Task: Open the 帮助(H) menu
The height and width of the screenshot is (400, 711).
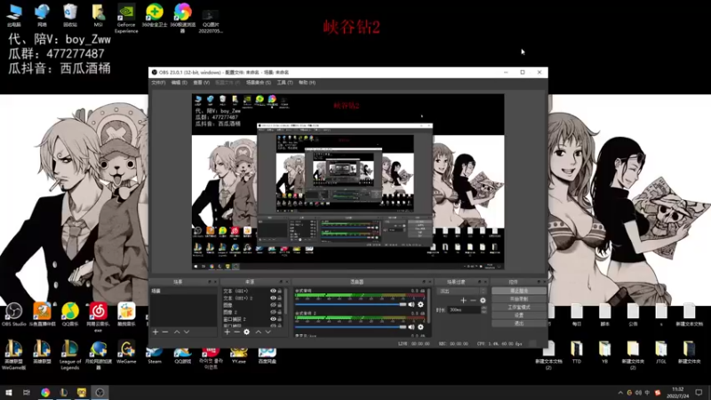Action: pyautogui.click(x=307, y=83)
